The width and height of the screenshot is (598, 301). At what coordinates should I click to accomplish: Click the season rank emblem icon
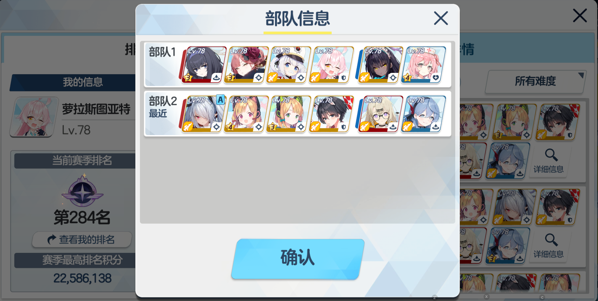(82, 190)
